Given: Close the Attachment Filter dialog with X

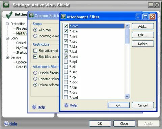Looking at the screenshot, I should pos(153,17).
